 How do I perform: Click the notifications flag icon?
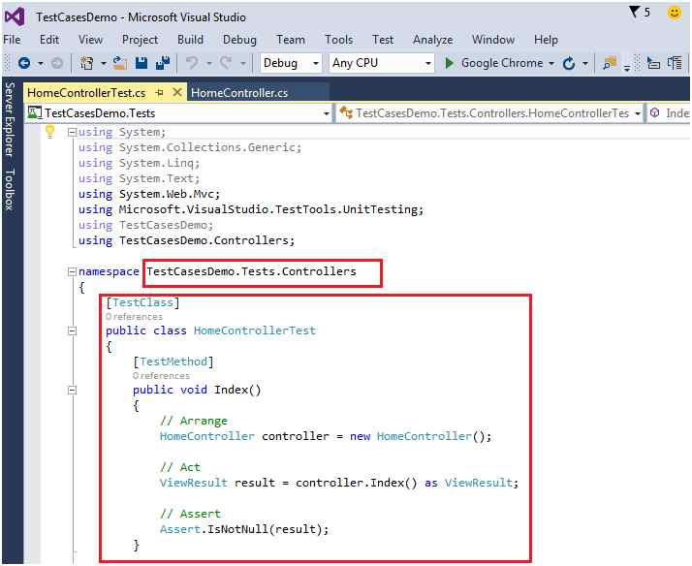634,13
